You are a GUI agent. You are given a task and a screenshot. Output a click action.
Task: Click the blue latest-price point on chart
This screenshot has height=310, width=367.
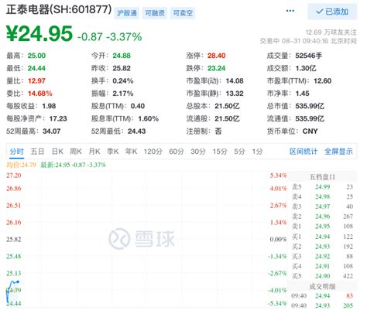[x=18, y=282]
